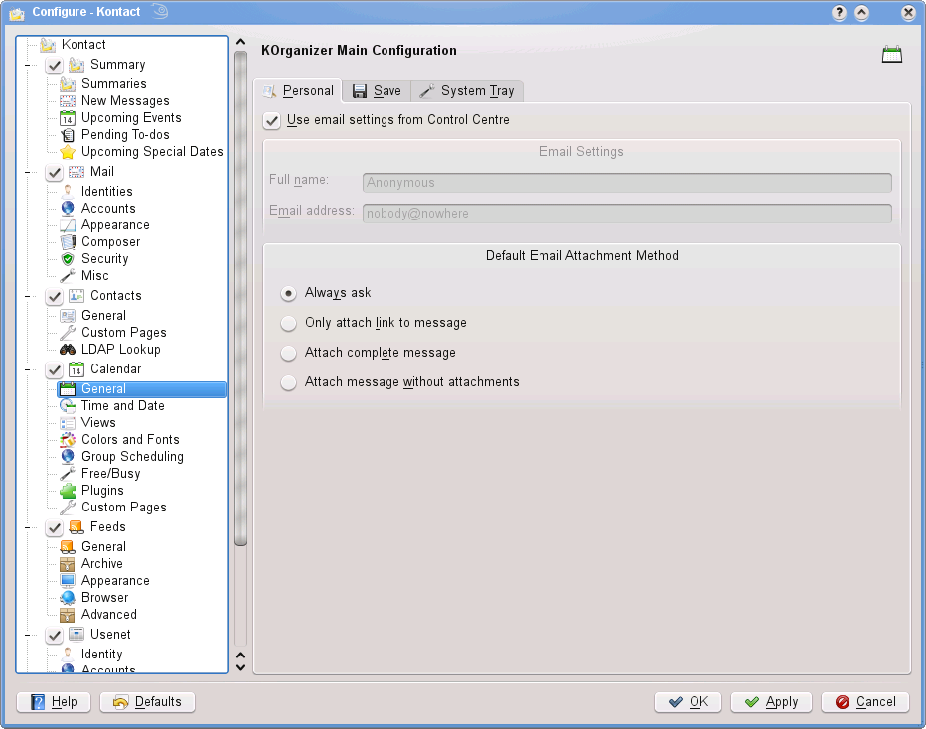Collapse the Usenet tree branch

click(x=27, y=636)
